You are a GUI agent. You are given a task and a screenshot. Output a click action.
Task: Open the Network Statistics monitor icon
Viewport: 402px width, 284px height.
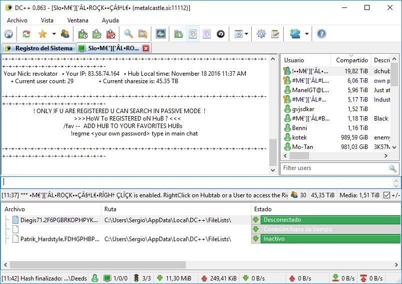pyautogui.click(x=160, y=34)
